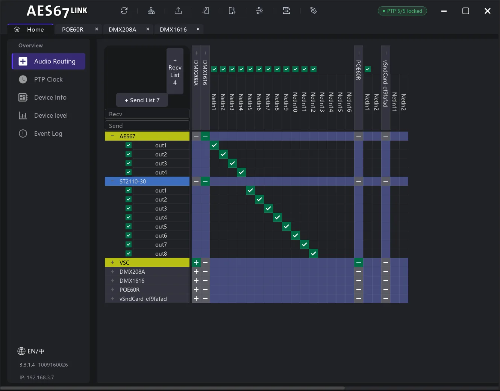Image resolution: width=500 pixels, height=391 pixels.
Task: Toggle POE60R NetIn1 column header checkbox
Action: pyautogui.click(x=368, y=69)
